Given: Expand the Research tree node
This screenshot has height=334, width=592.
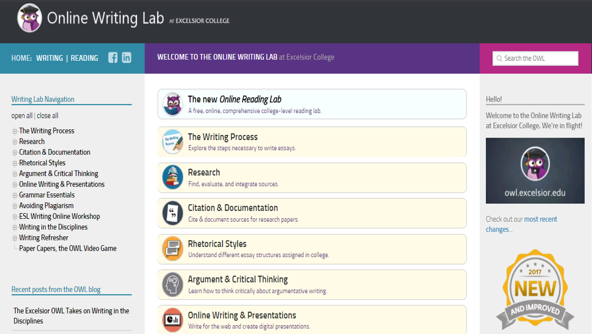Looking at the screenshot, I should 15,142.
